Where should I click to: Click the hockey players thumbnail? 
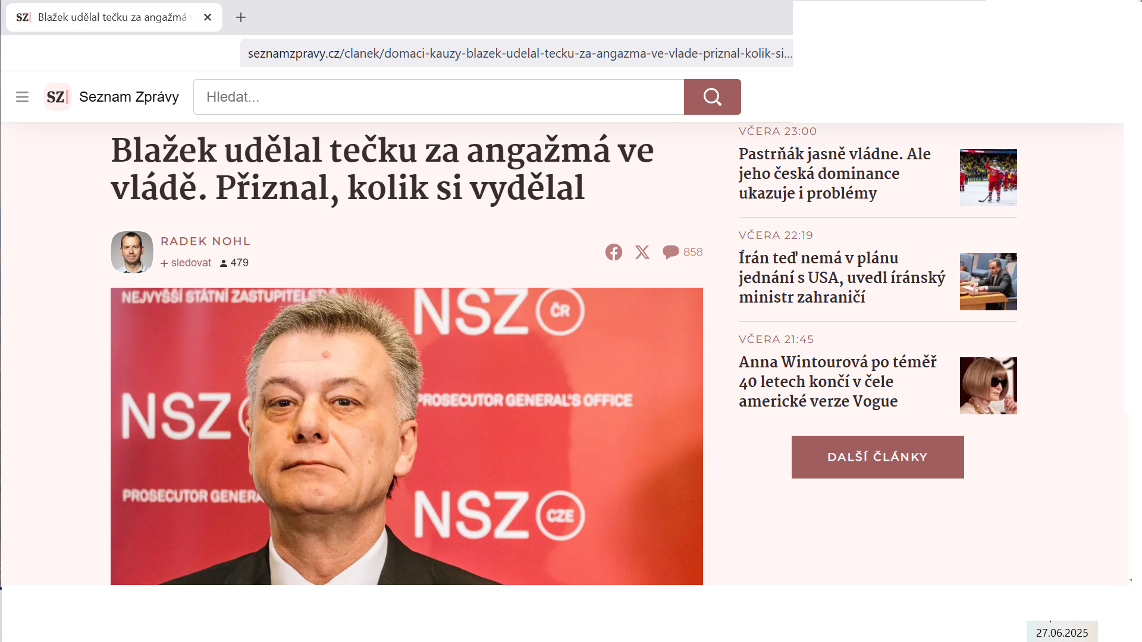coord(988,178)
